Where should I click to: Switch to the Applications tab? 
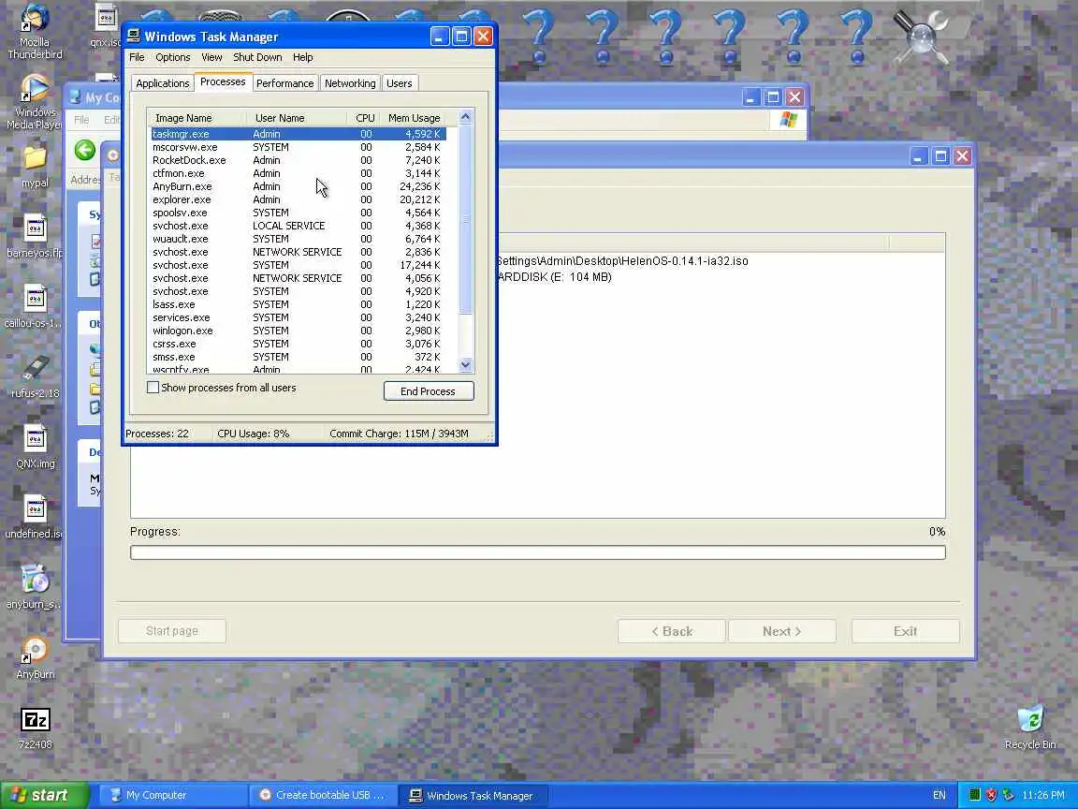(162, 83)
